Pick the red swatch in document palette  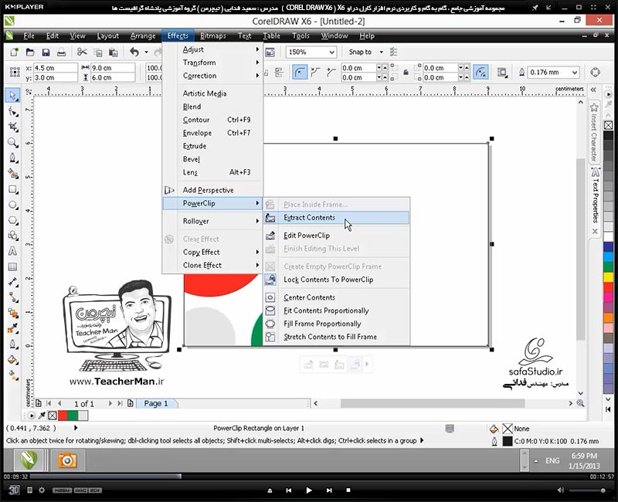(x=63, y=416)
